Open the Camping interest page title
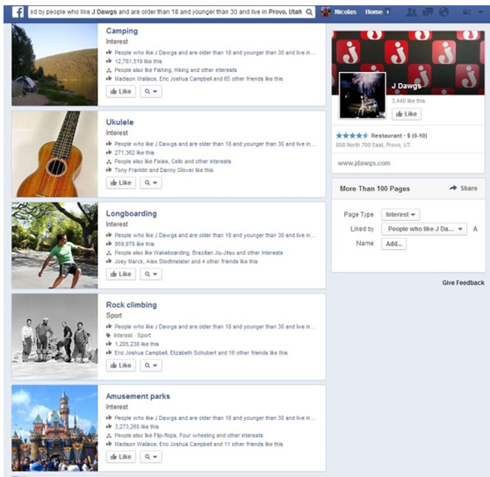Image resolution: width=490 pixels, height=477 pixels. pos(122,31)
